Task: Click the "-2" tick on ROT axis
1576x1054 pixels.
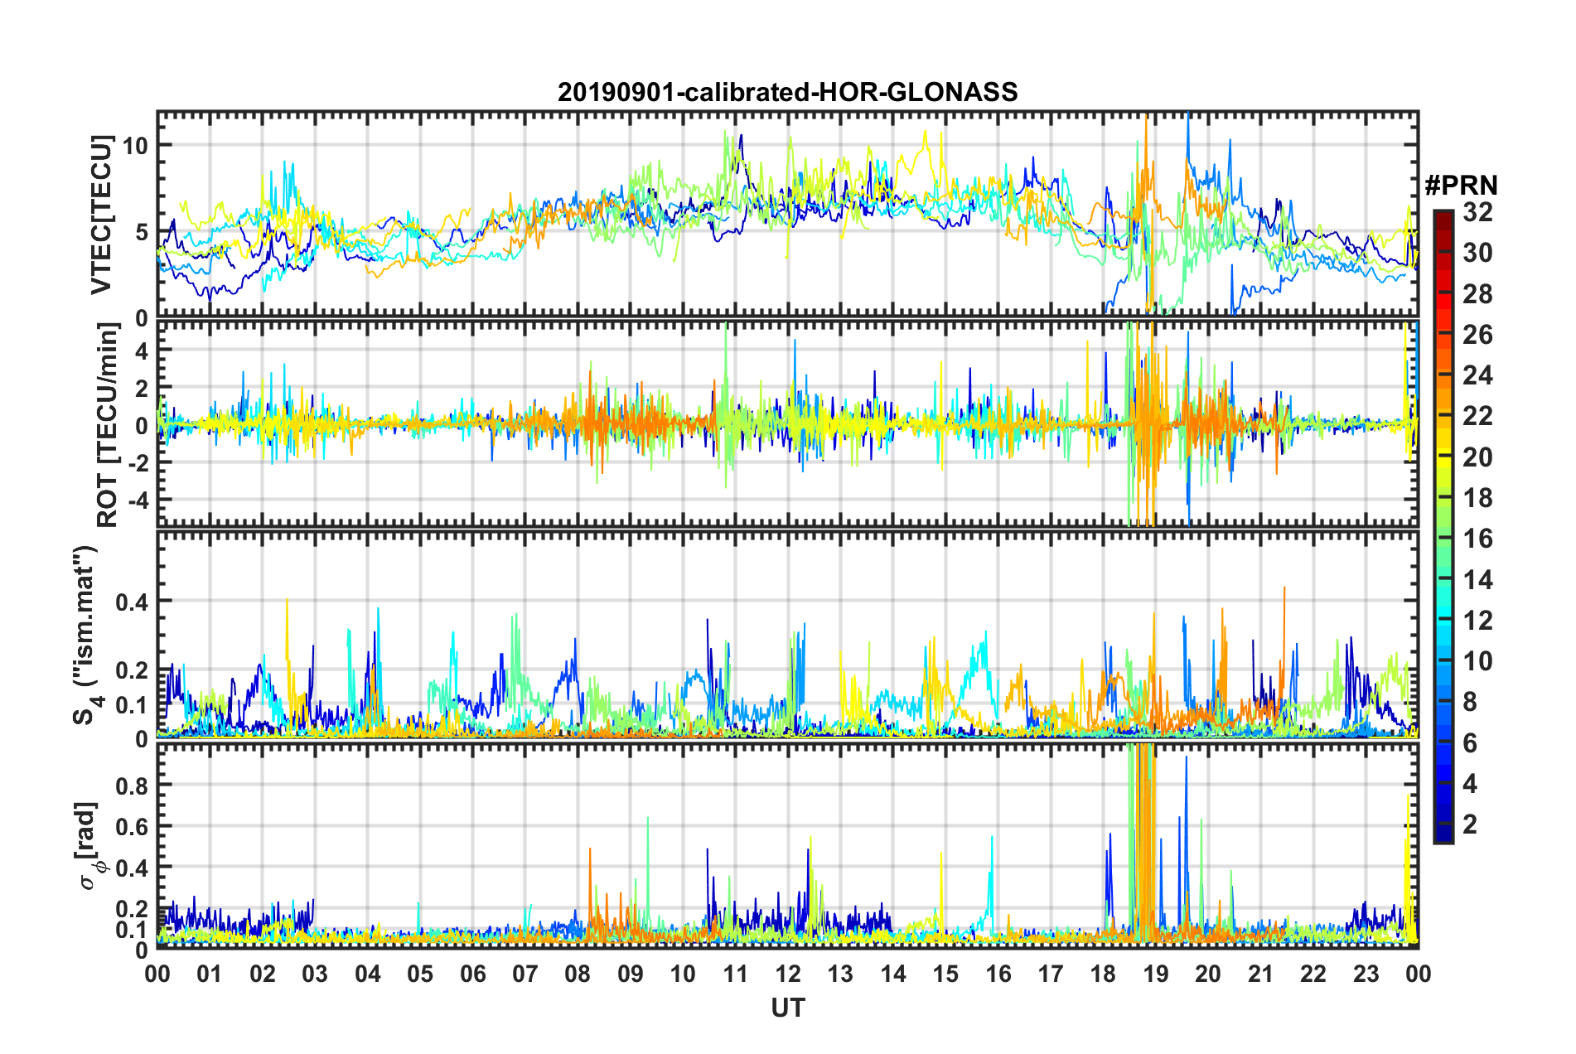Action: pyautogui.click(x=137, y=463)
